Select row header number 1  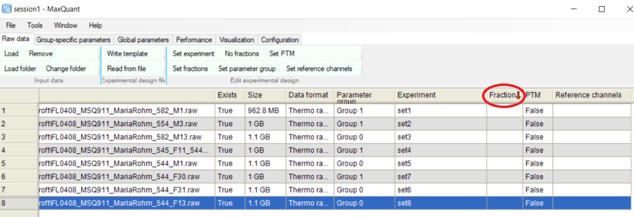pyautogui.click(x=19, y=110)
